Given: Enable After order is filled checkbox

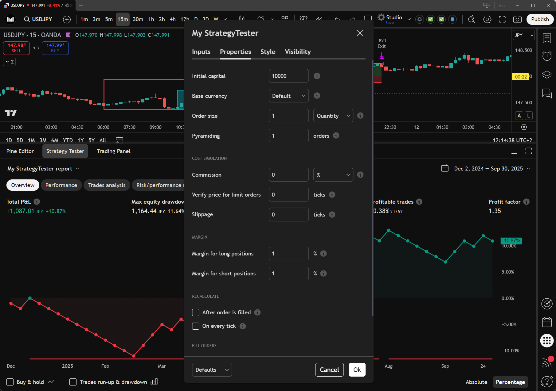Looking at the screenshot, I should coord(196,312).
